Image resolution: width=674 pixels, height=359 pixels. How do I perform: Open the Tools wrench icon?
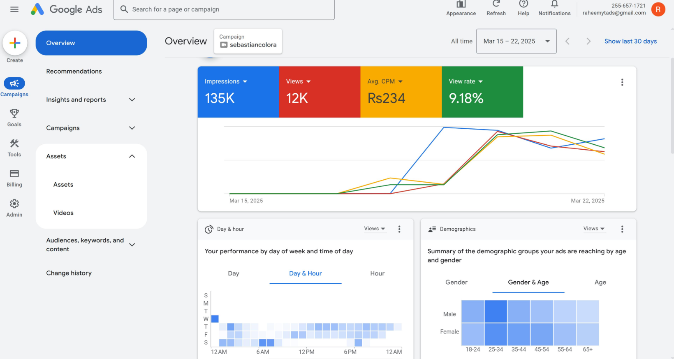pos(14,144)
